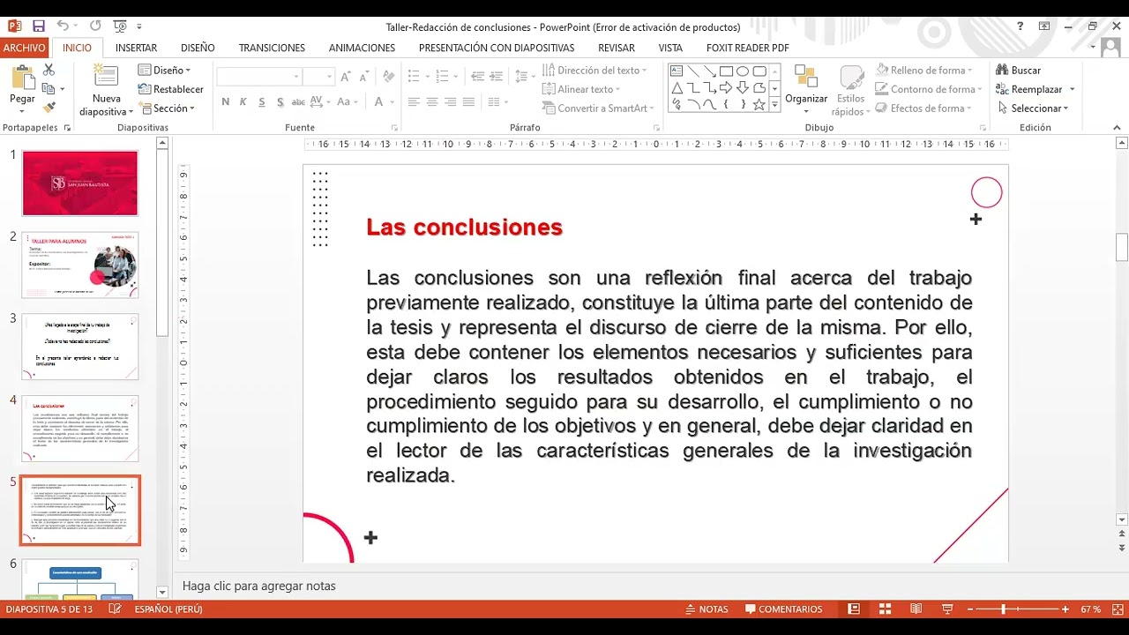Undo the last action
This screenshot has height=635, width=1129.
click(x=63, y=26)
